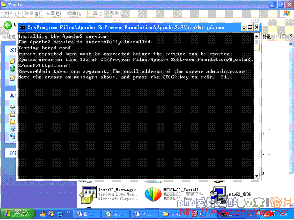Click the cmd icon in httpd.exe title bar
294x220 pixels.
pyautogui.click(x=22, y=28)
